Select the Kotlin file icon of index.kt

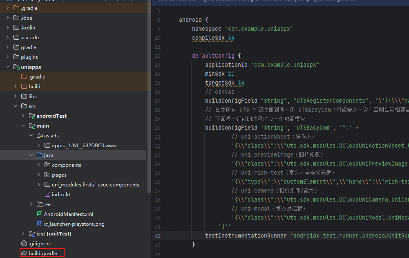[47, 194]
